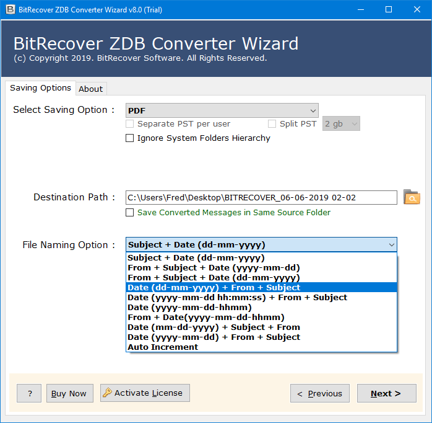Enable Ignore System Folders Hierarchy
The image size is (432, 423).
(x=129, y=138)
